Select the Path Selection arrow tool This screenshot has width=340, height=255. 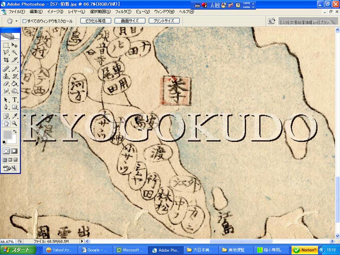tap(6, 100)
